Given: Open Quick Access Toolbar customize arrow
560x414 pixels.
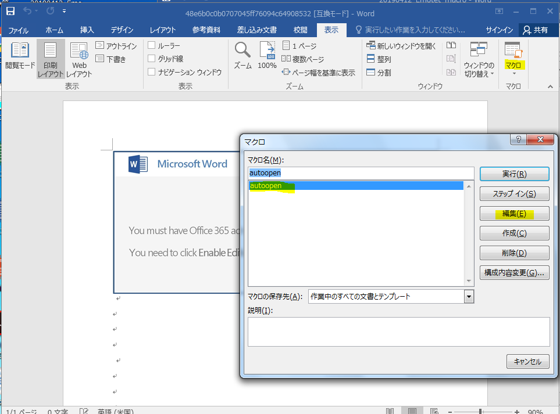Looking at the screenshot, I should click(65, 12).
